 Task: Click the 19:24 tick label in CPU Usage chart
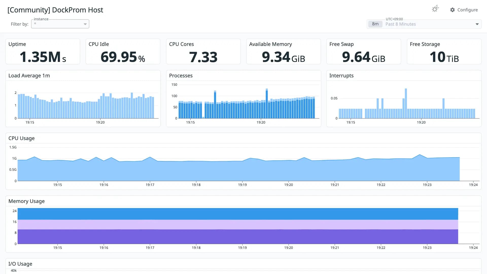[473, 185]
